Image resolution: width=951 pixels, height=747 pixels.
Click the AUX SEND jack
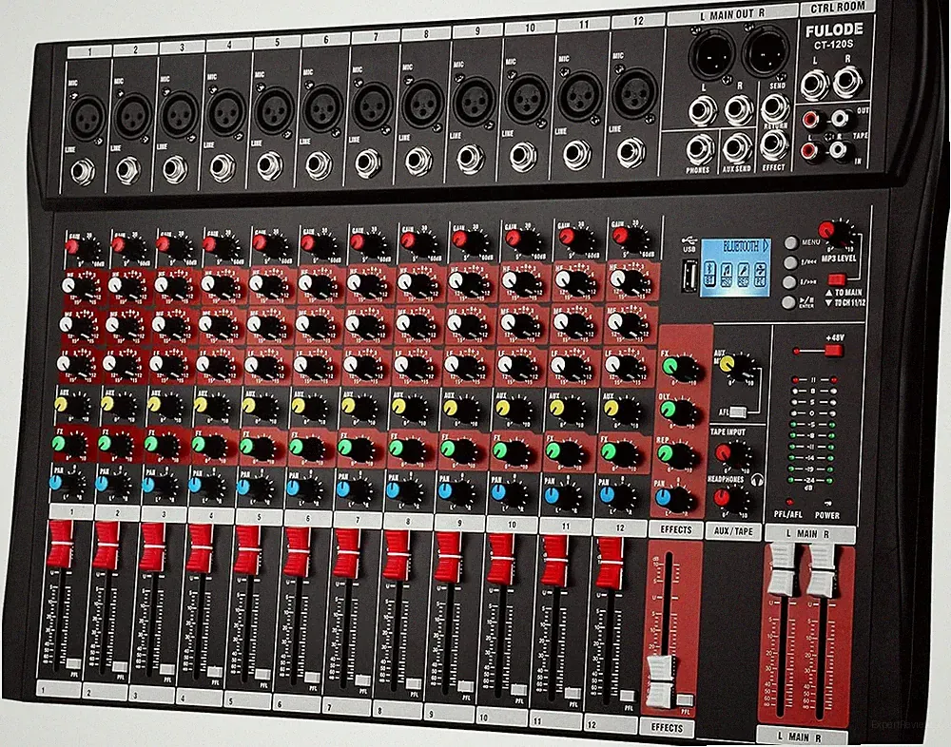click(737, 148)
